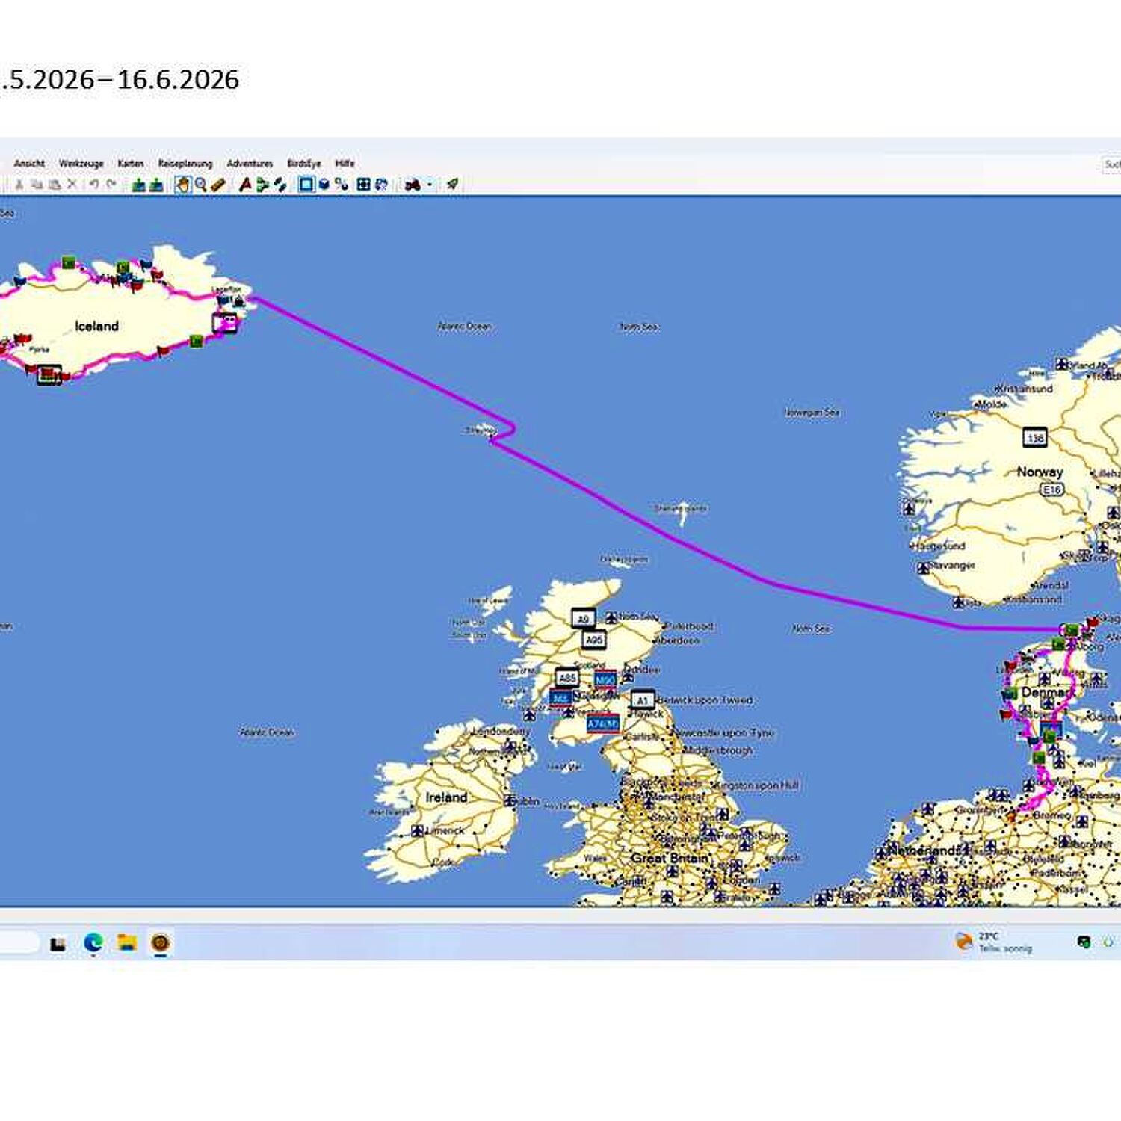Switch to 3D map view cube
The width and height of the screenshot is (1121, 1121).
pyautogui.click(x=324, y=184)
